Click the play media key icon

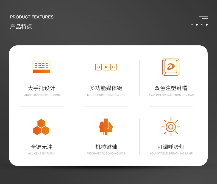(106, 67)
